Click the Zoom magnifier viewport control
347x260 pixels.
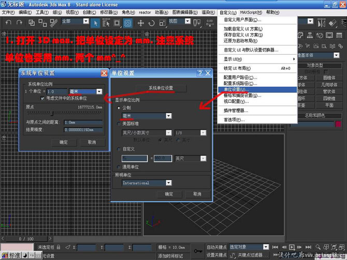[318, 247]
